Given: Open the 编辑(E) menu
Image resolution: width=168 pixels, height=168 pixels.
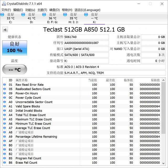Looking at the screenshot, I should 18,10.
